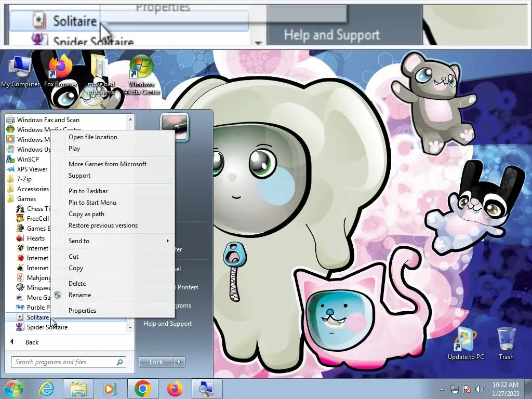
Task: Select Support in the context menu
Action: pyautogui.click(x=113, y=176)
